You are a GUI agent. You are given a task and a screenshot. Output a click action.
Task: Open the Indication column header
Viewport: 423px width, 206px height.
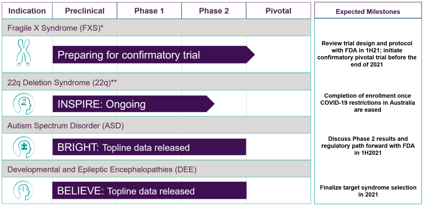pyautogui.click(x=27, y=11)
